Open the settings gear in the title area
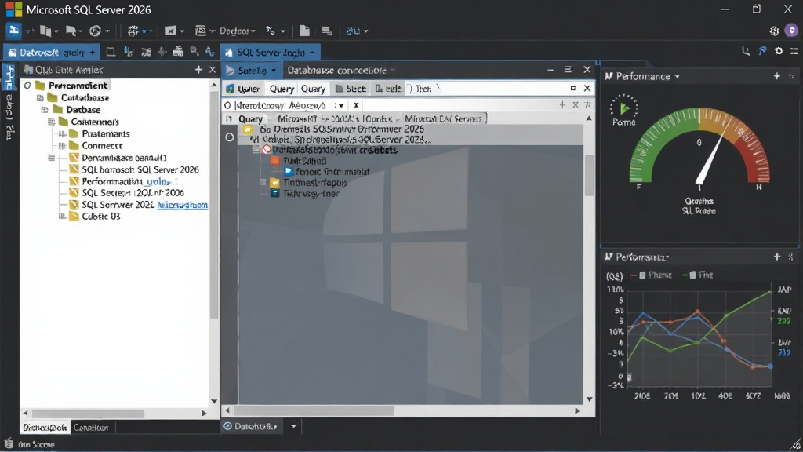The height and width of the screenshot is (452, 803). (774, 31)
